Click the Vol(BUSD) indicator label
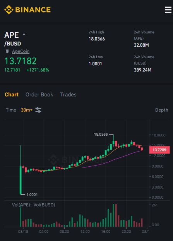 pos(44,205)
